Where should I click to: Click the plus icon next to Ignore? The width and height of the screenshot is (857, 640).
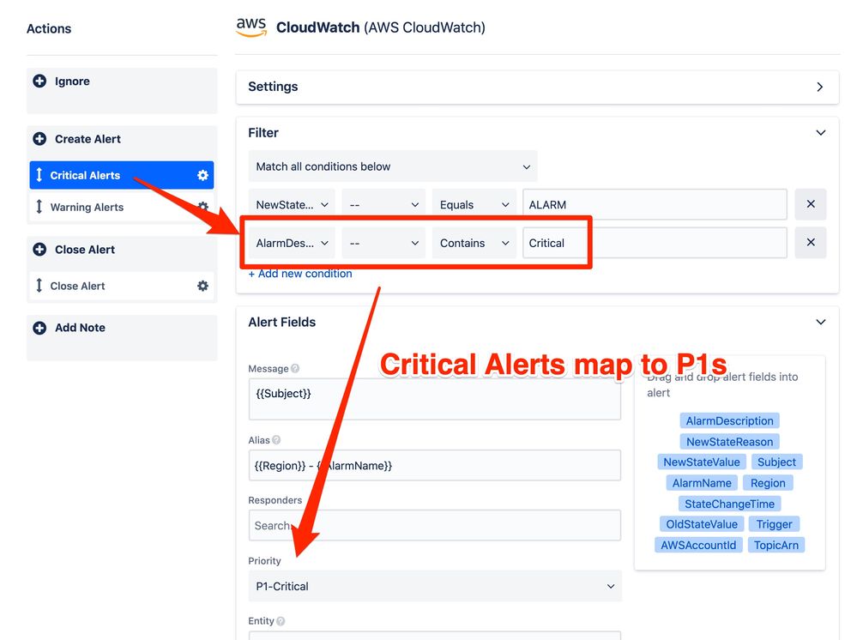(x=39, y=82)
